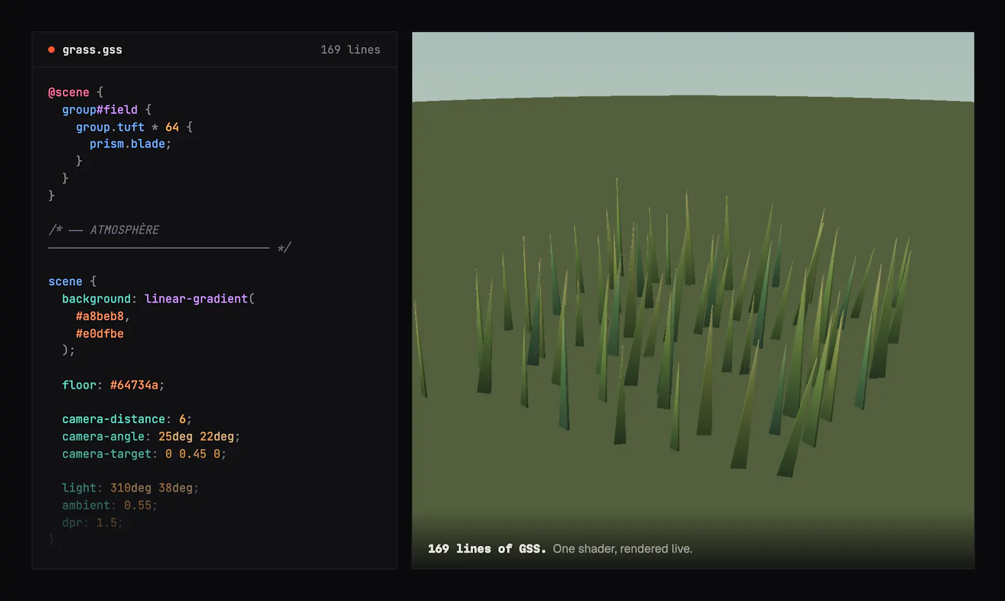Image resolution: width=1005 pixels, height=601 pixels.
Task: Click the @scene keyword in code
Action: [x=68, y=92]
